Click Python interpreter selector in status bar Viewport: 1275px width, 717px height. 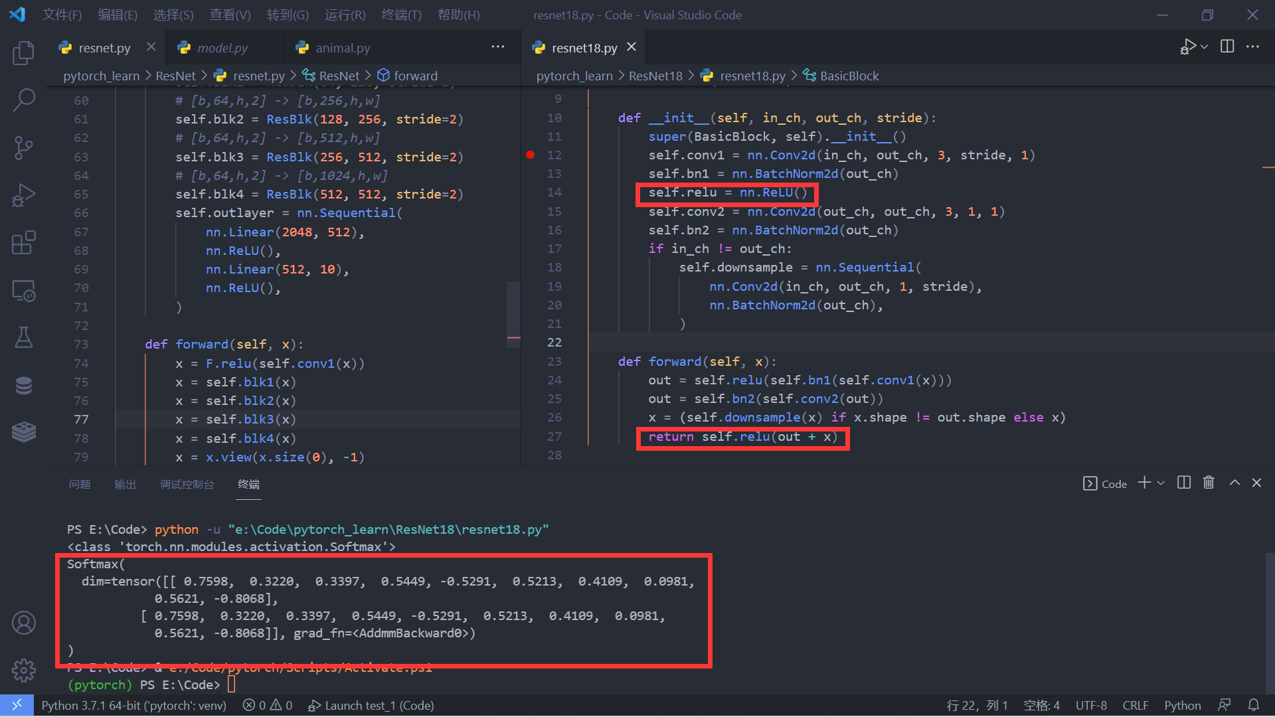[x=133, y=705]
